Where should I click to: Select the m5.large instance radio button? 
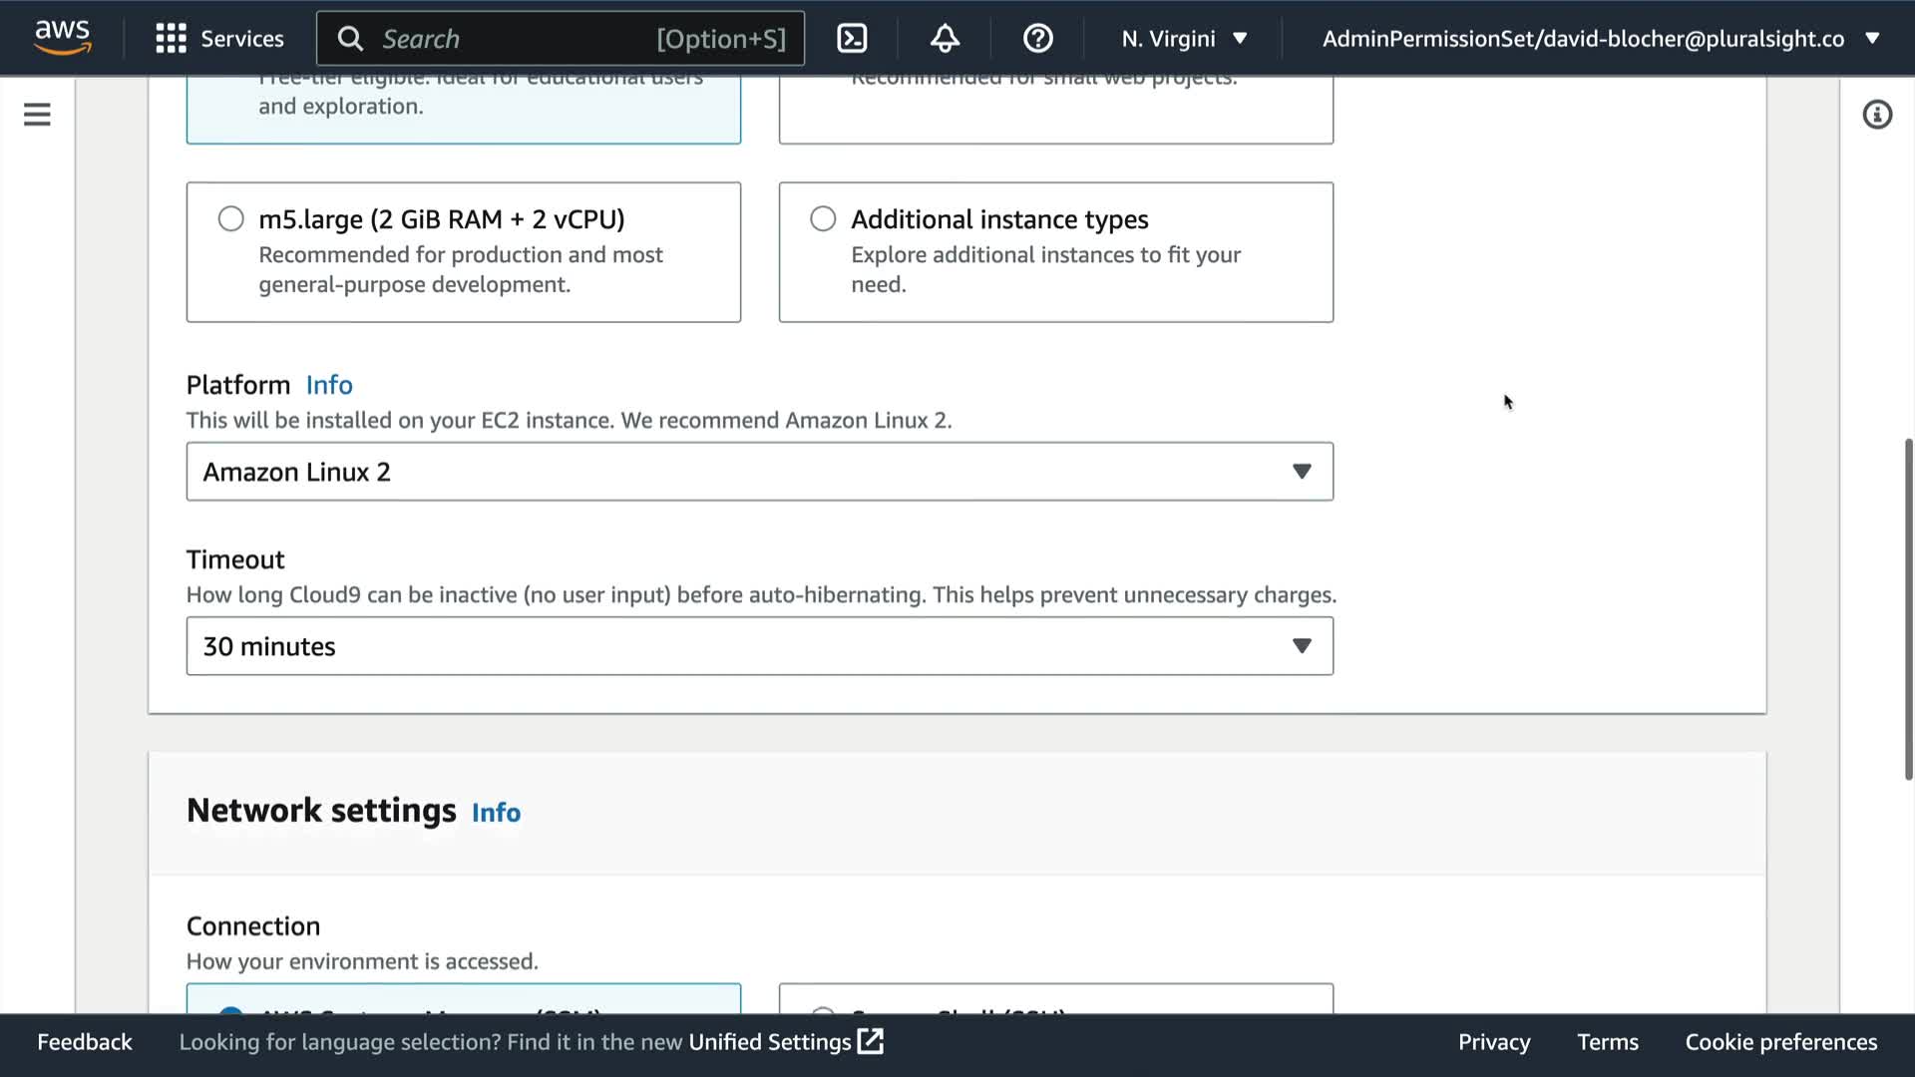click(230, 218)
